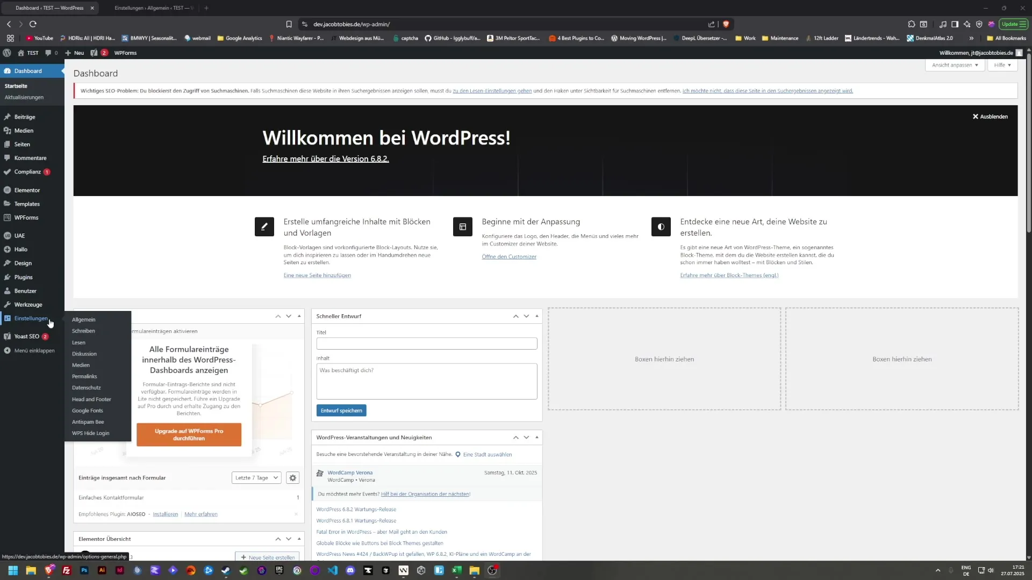Collapse the Schneller Entwurf panel
Viewport: 1032px width, 580px height.
click(x=536, y=316)
